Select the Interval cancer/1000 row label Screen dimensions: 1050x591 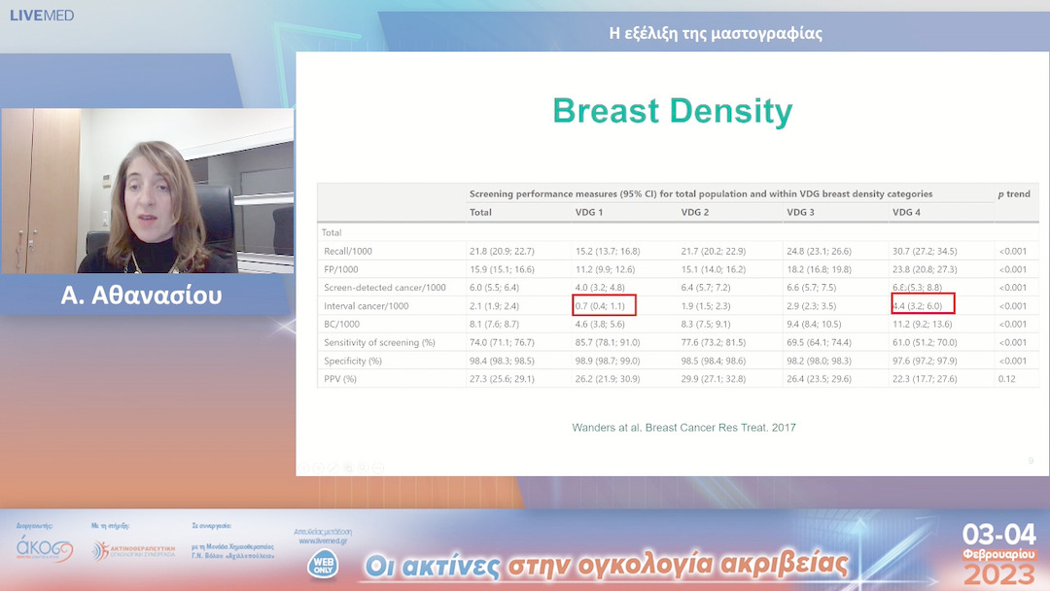click(x=367, y=306)
